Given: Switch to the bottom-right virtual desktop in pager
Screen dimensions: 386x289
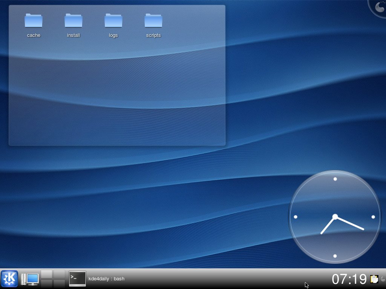Looking at the screenshot, I should 59,283.
